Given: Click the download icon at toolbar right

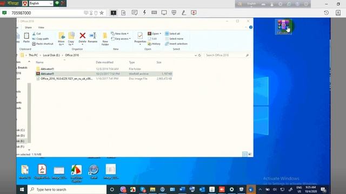Looking at the screenshot, I should (x=338, y=13).
